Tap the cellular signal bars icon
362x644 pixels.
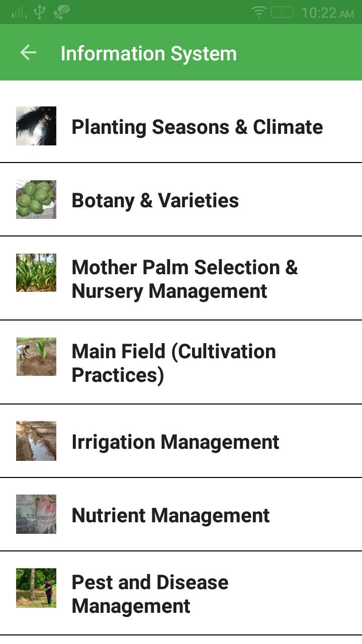(19, 13)
